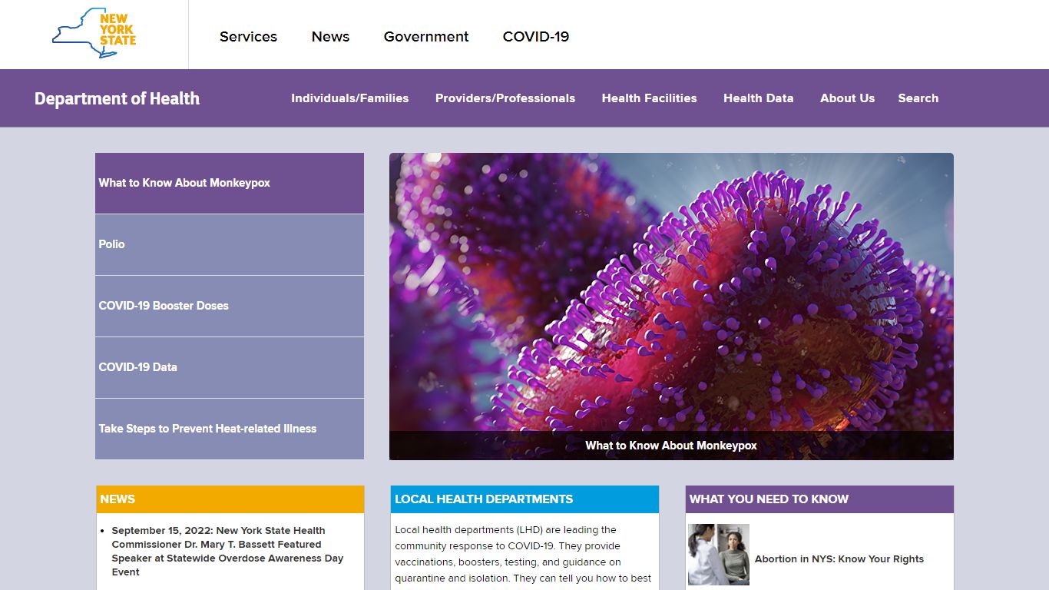Open Search in purple navigation bar
1049x590 pixels.
coord(918,98)
